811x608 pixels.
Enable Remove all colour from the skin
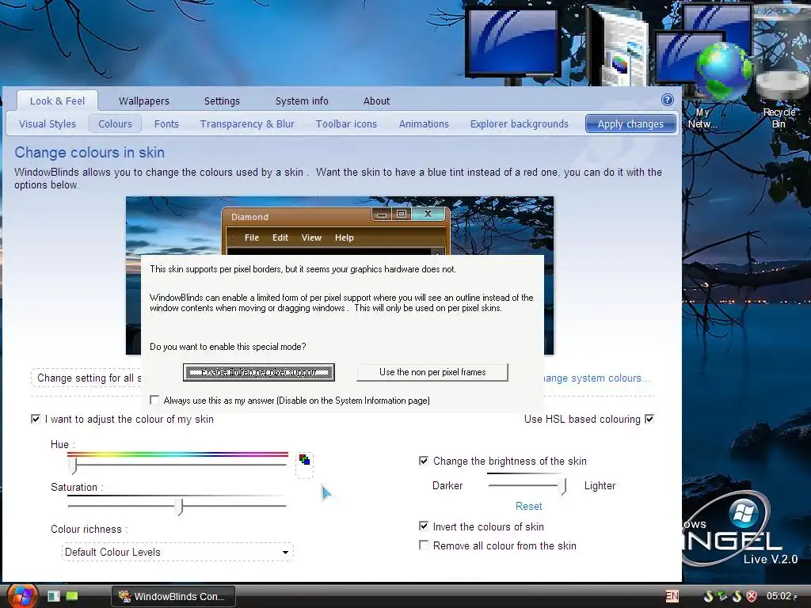tap(424, 545)
